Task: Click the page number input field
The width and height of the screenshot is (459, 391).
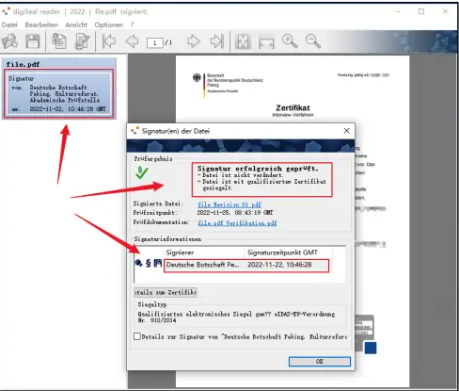Action: pyautogui.click(x=155, y=42)
